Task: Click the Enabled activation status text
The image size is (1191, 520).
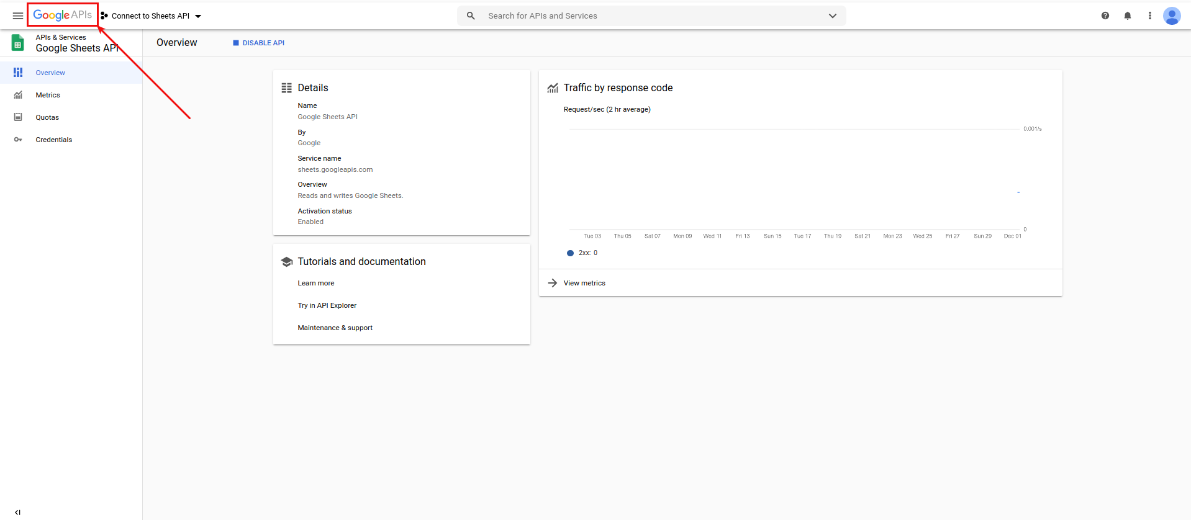Action: point(310,222)
